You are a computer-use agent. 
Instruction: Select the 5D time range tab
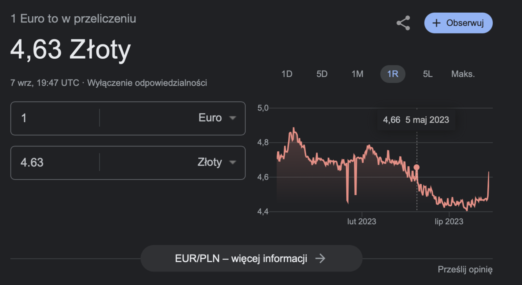pos(322,74)
